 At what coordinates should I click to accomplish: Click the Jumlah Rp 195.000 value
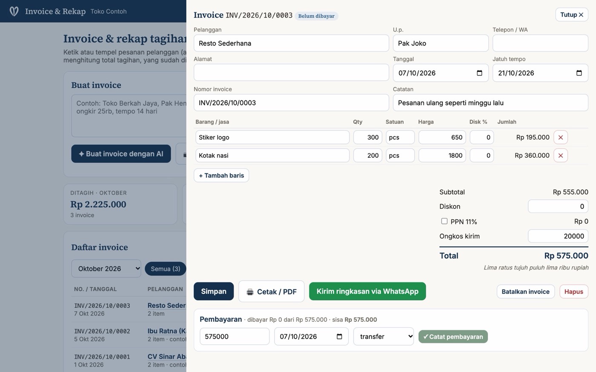click(533, 137)
